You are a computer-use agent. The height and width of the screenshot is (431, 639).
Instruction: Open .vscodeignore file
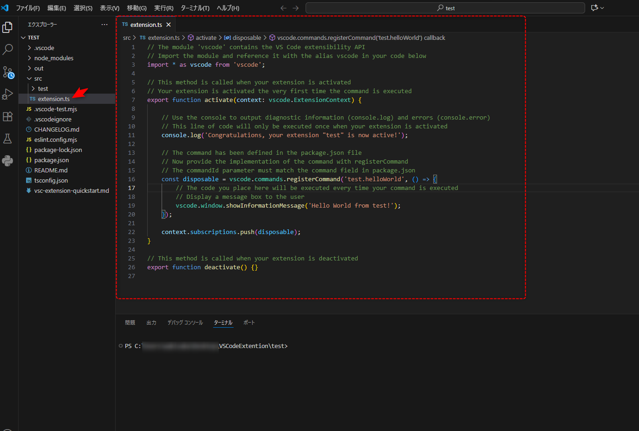(x=67, y=119)
